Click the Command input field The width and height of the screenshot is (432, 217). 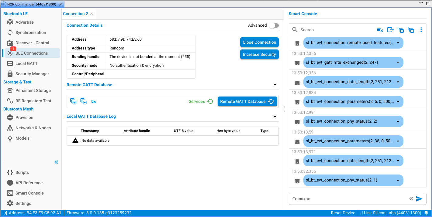tap(348, 199)
